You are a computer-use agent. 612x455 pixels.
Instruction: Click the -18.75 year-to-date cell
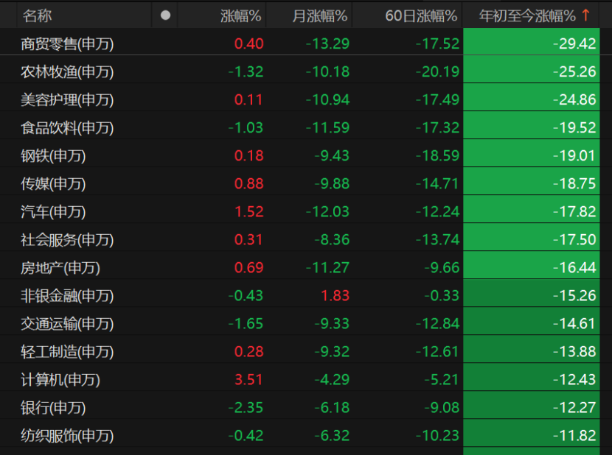coord(531,183)
